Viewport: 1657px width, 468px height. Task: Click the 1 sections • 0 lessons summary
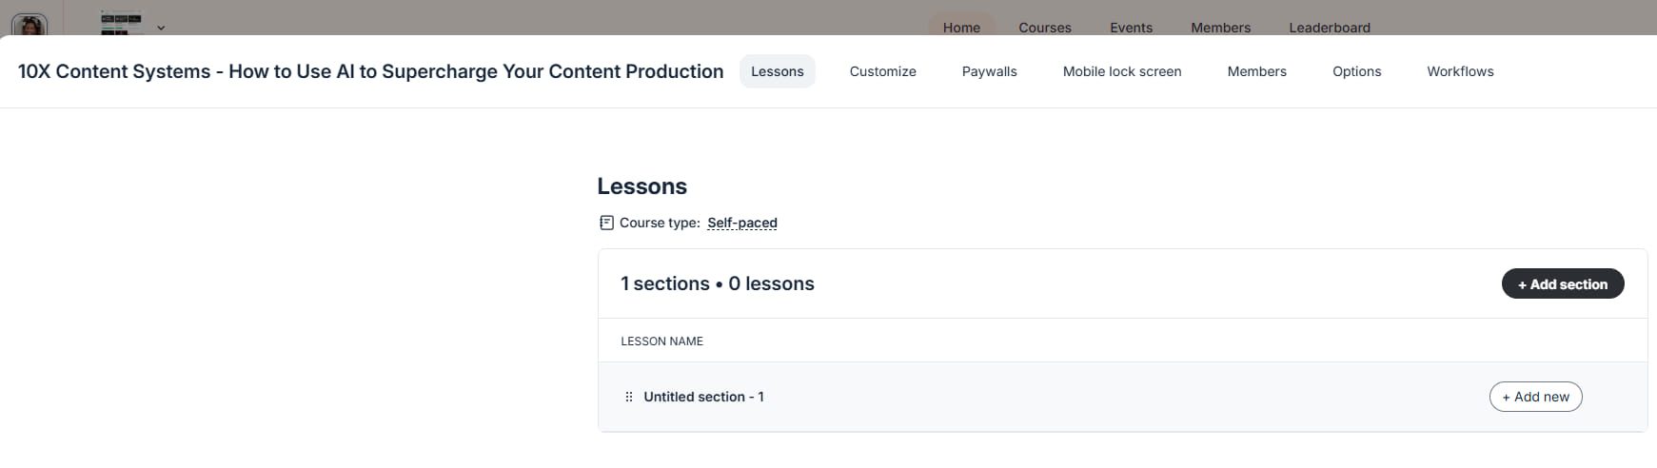coord(717,283)
